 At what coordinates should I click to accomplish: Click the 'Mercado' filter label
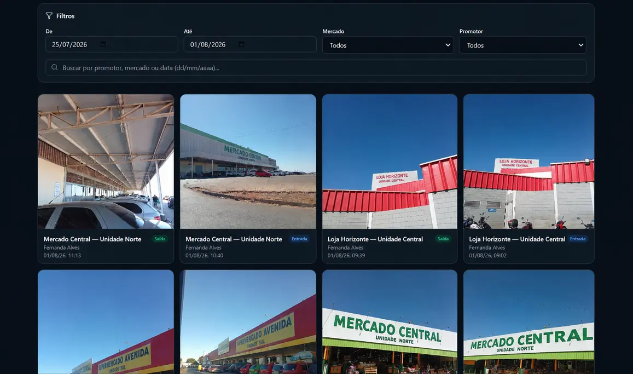333,31
